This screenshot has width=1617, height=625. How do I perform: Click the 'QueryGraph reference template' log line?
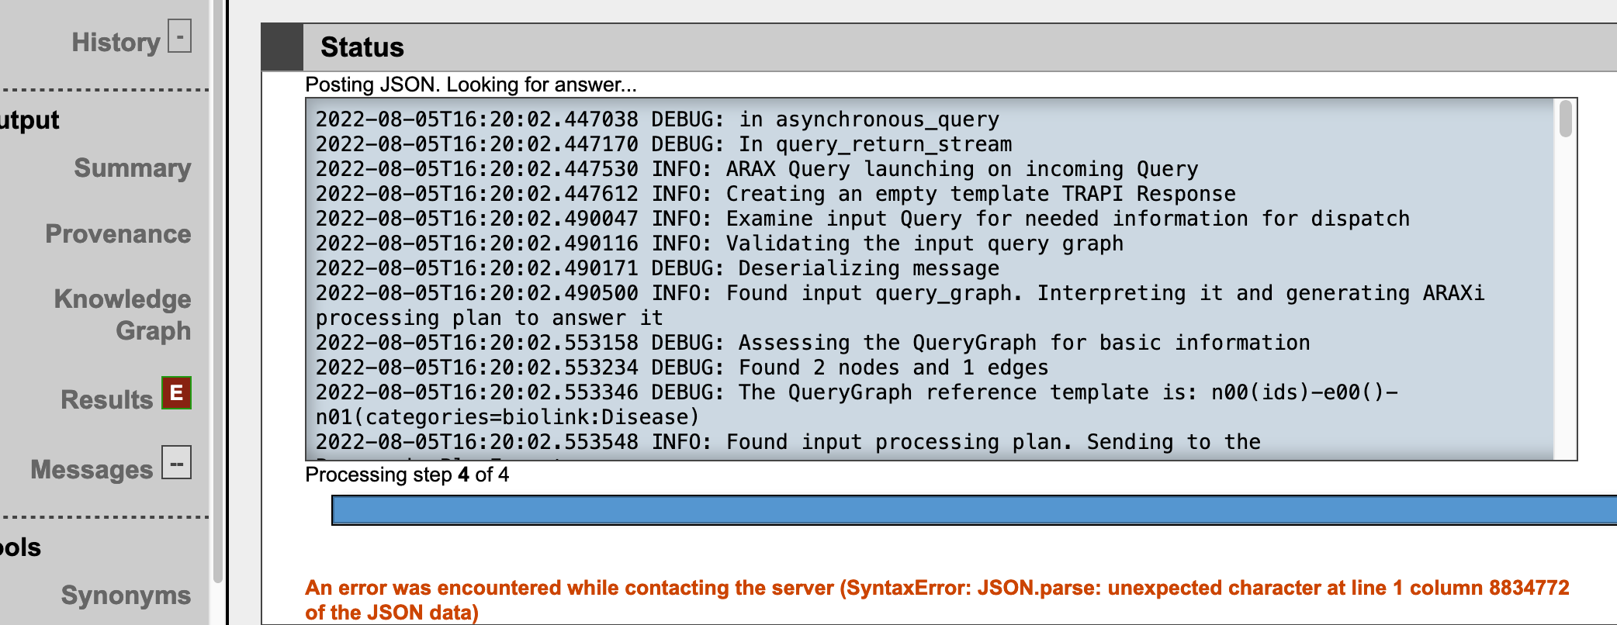click(856, 405)
